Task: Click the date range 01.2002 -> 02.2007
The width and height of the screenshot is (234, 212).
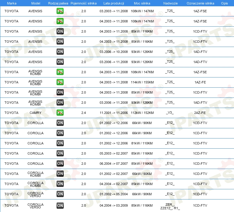Action: click(x=114, y=174)
